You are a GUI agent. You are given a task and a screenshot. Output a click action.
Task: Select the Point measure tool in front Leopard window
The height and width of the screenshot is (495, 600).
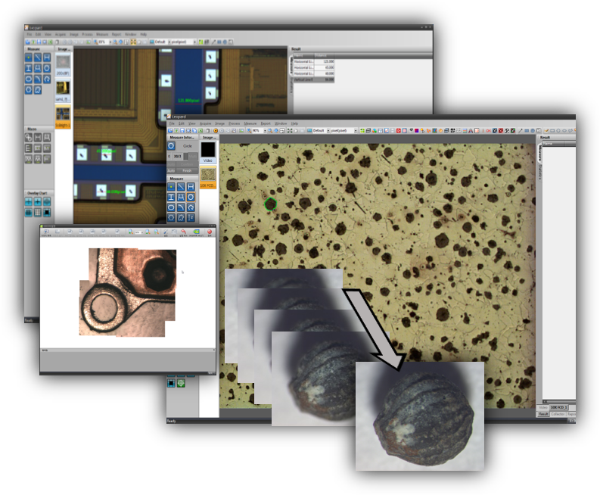(x=171, y=186)
